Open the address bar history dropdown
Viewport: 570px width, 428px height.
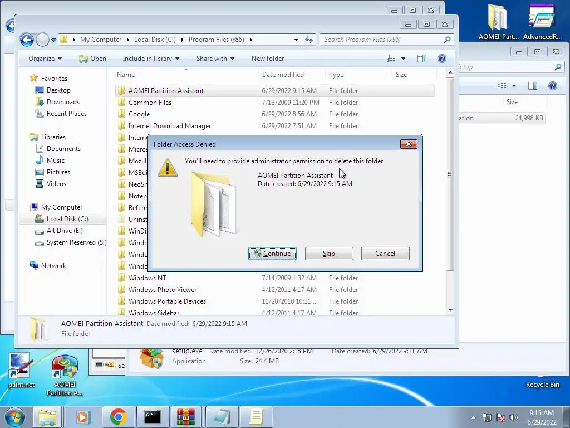296,40
